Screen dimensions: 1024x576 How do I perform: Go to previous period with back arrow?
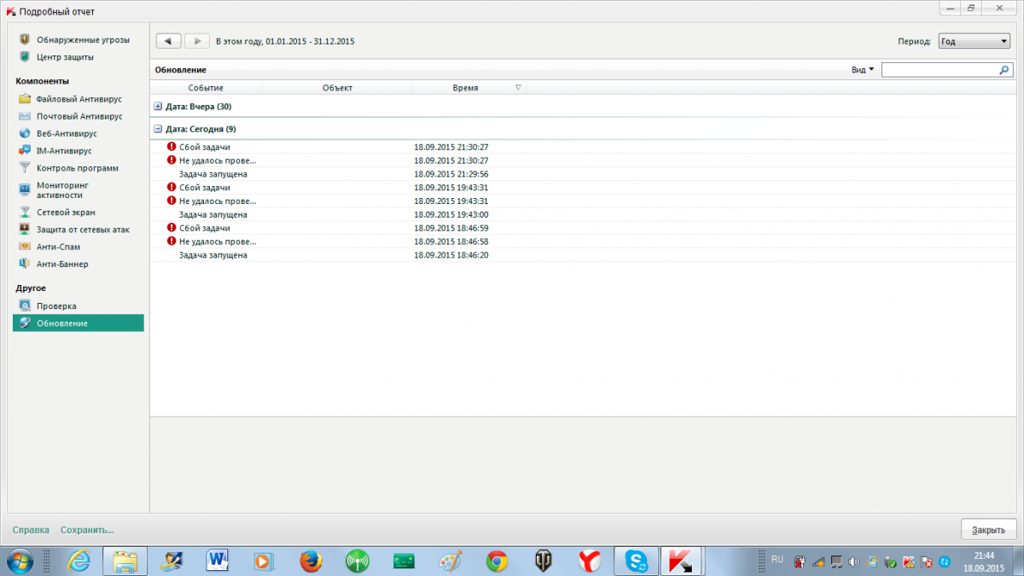coord(169,41)
